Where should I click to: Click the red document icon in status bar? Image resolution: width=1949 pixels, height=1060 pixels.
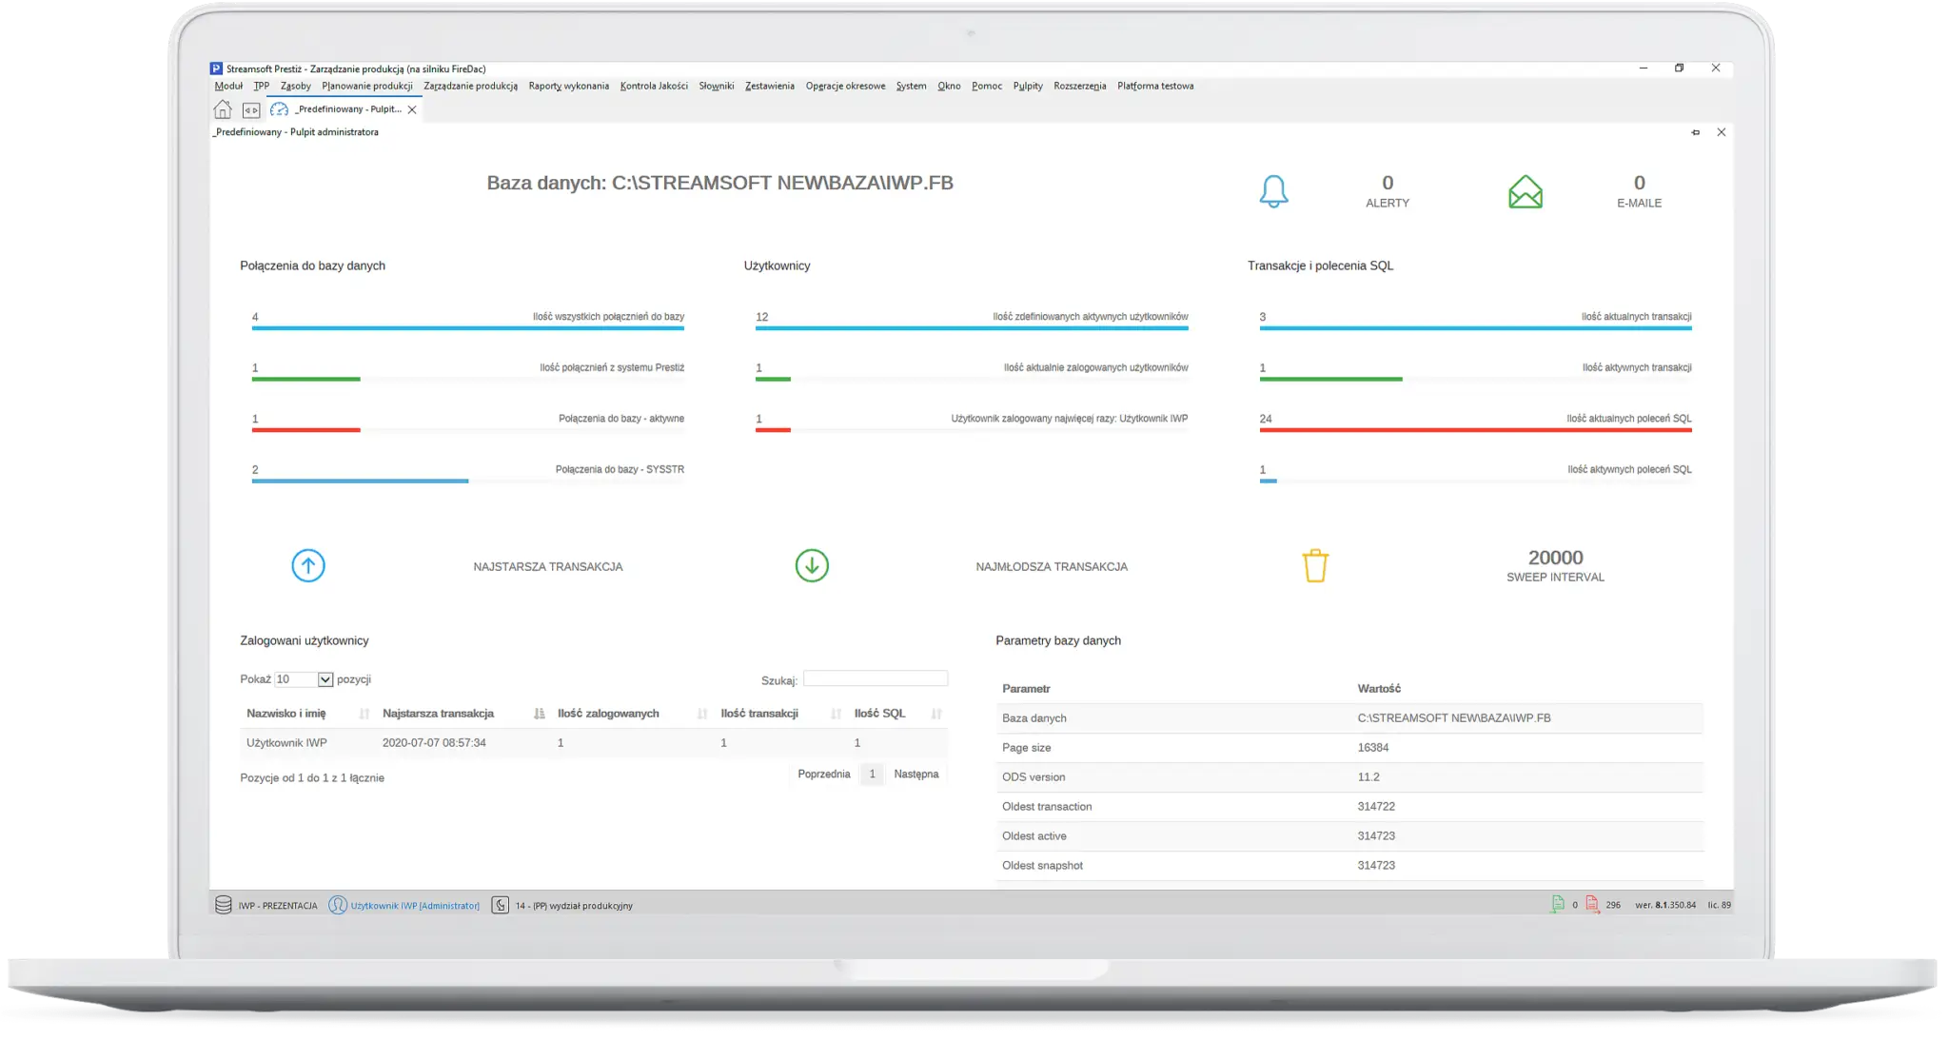(x=1591, y=905)
